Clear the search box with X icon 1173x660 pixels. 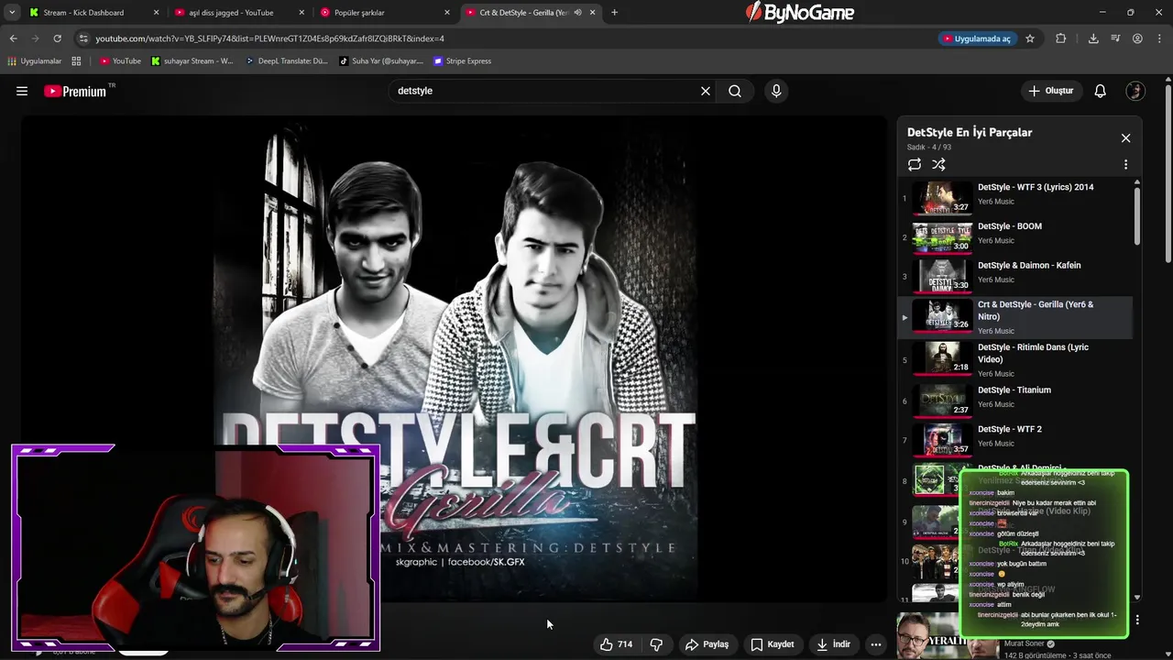pyautogui.click(x=706, y=91)
